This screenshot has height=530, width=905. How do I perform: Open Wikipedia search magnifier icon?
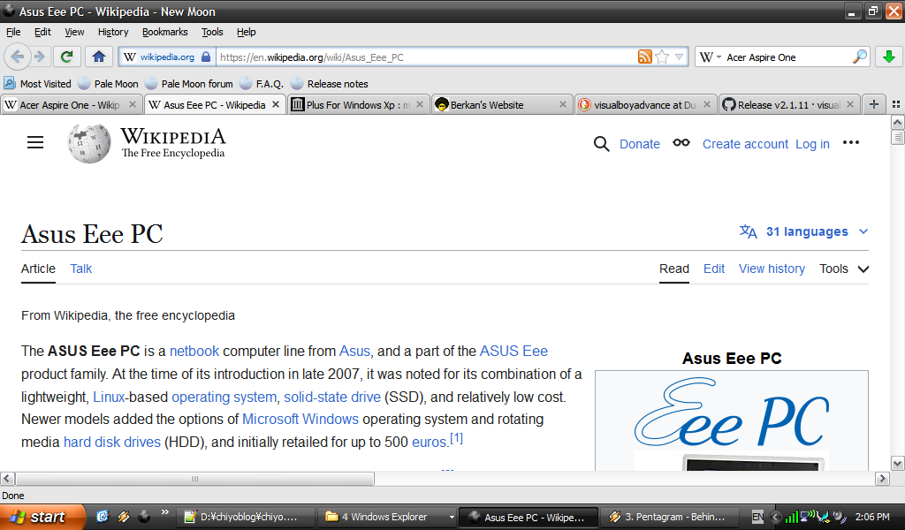click(x=601, y=144)
